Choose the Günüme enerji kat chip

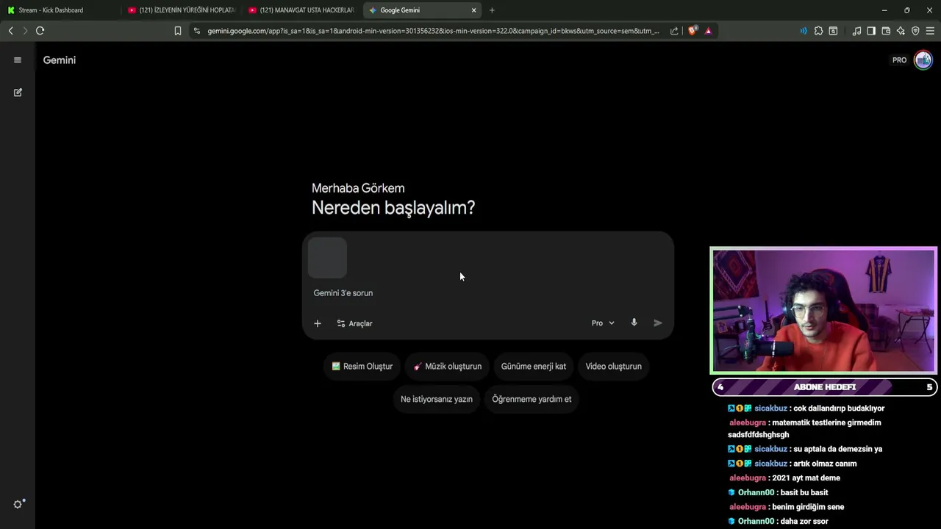tap(534, 366)
